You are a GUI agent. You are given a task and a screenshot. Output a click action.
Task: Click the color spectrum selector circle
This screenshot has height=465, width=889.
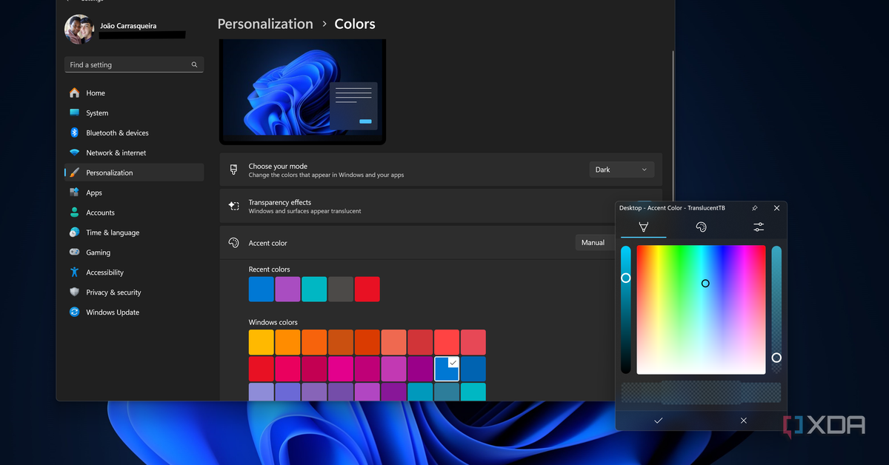[x=705, y=284]
